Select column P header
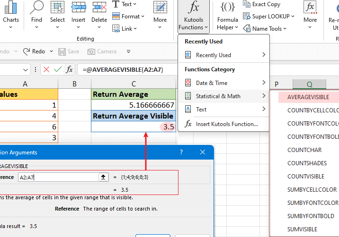This screenshot has width=339, height=237. coord(277,84)
